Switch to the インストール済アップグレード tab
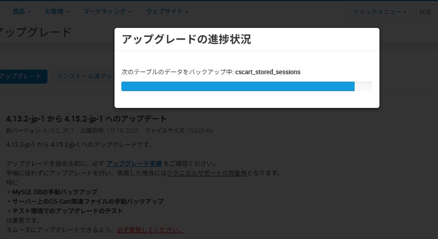Viewport: 438px width, 239px height. tap(84, 76)
